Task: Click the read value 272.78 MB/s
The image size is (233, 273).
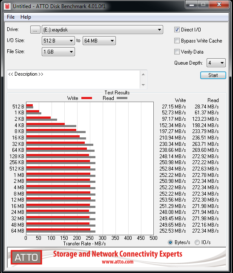Action: pos(205,175)
